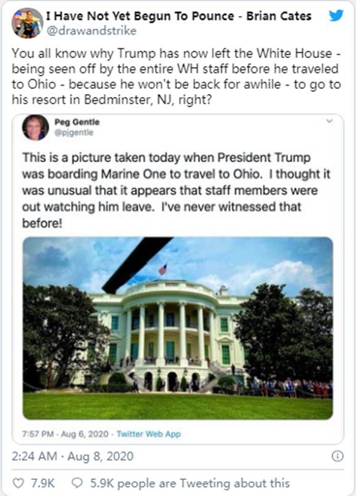Expand the quoted tweet chevron menu

click(329, 121)
